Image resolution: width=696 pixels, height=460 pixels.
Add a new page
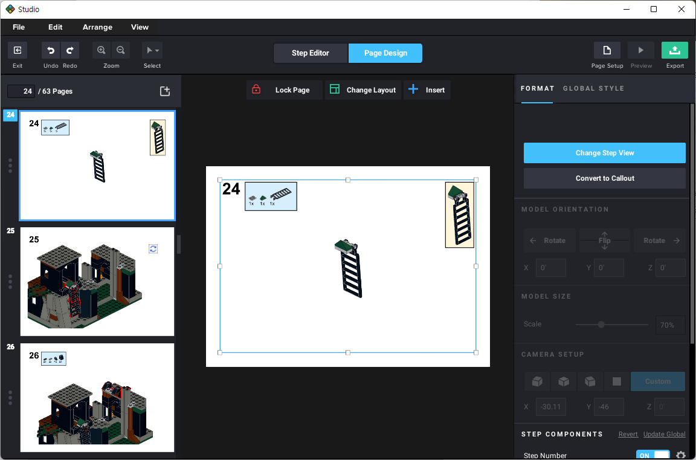pyautogui.click(x=165, y=91)
